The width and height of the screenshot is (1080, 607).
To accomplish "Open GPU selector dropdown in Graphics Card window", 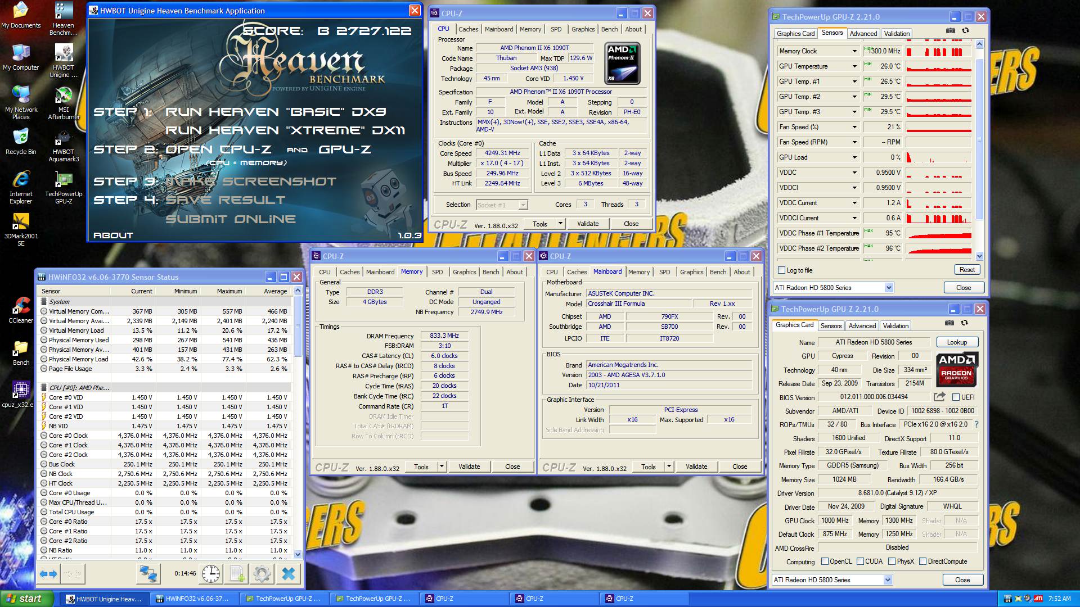I will point(888,580).
